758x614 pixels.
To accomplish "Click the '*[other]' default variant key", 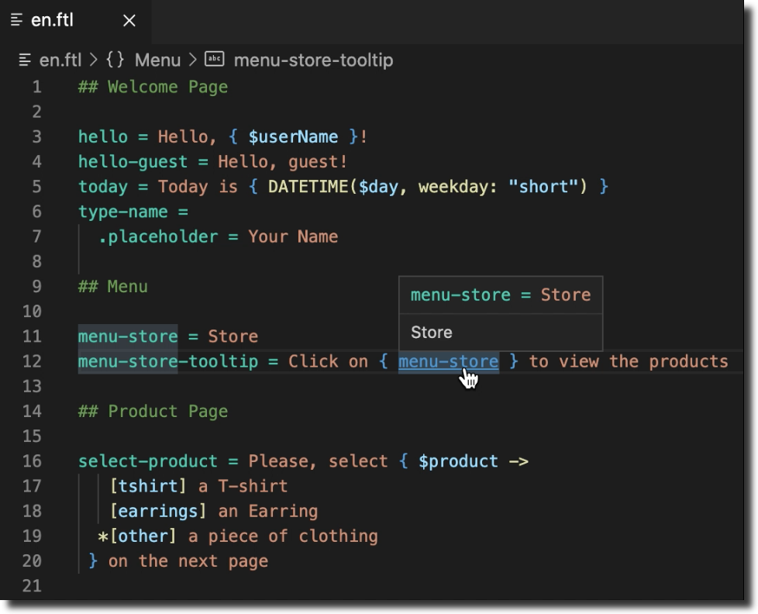I will coord(137,536).
